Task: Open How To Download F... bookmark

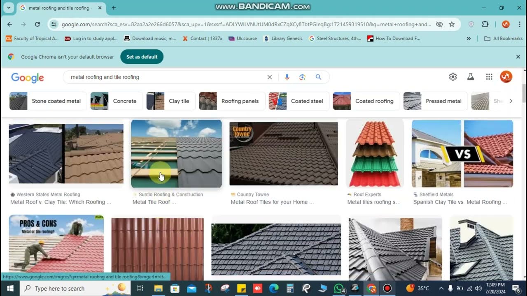Action: point(394,39)
